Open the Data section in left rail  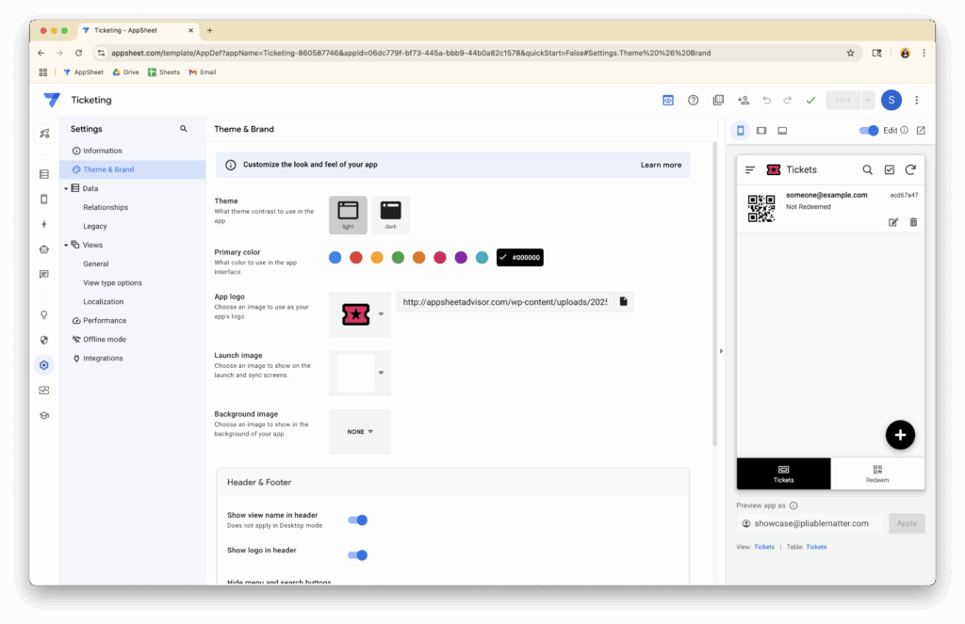[x=44, y=175]
